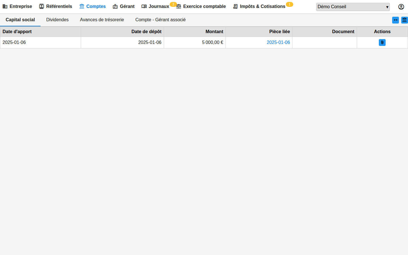
Task: Click the "5 000,00 €" amount cell
Action: [x=195, y=42]
